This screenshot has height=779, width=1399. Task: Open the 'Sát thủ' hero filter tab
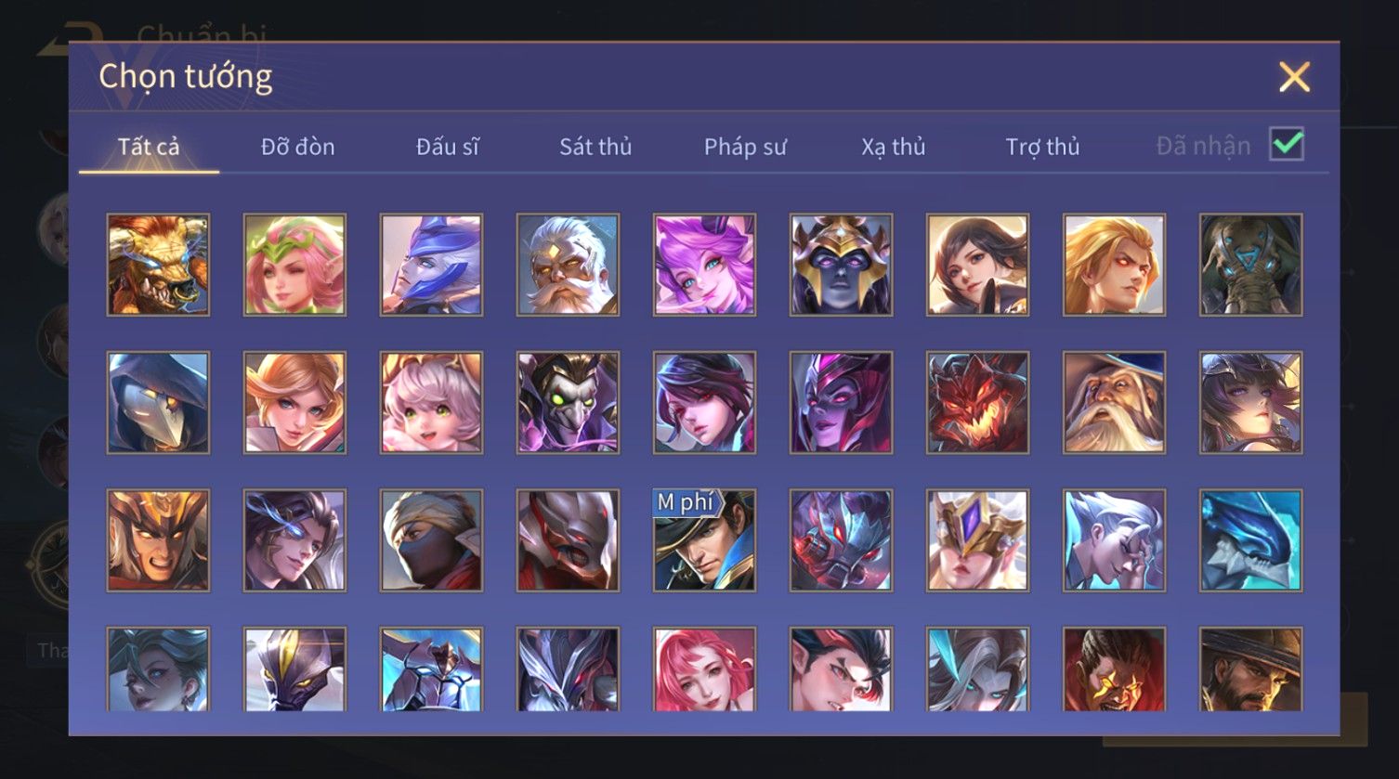point(595,147)
